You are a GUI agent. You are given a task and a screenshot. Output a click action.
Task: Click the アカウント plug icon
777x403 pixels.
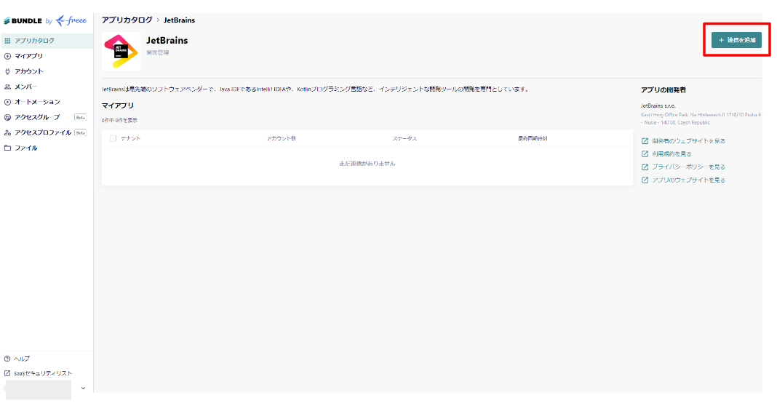click(7, 71)
